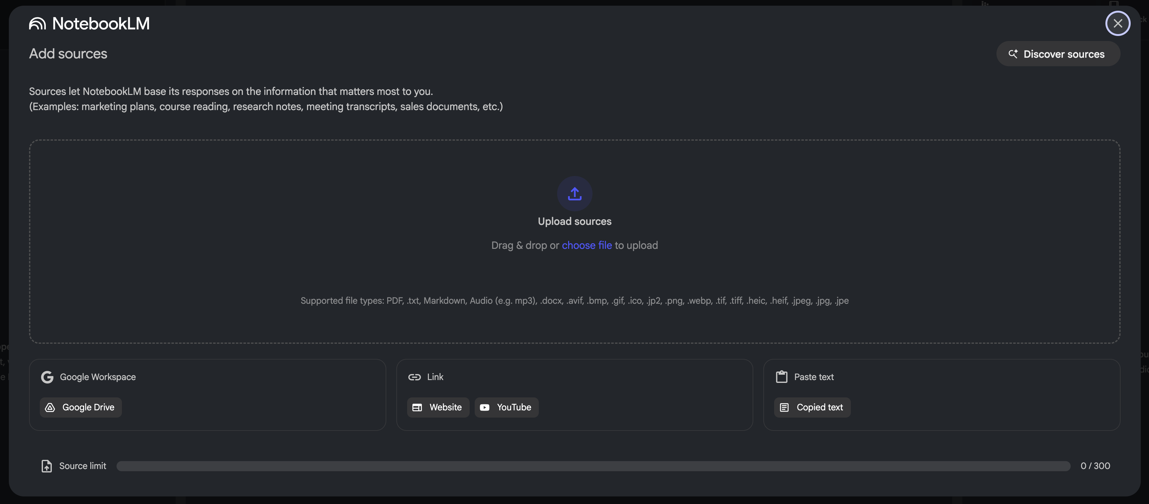
Task: Click the NotebookLM logo icon
Action: (38, 24)
